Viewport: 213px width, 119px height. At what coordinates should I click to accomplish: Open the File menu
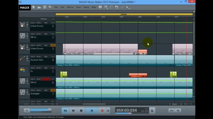tap(56, 7)
